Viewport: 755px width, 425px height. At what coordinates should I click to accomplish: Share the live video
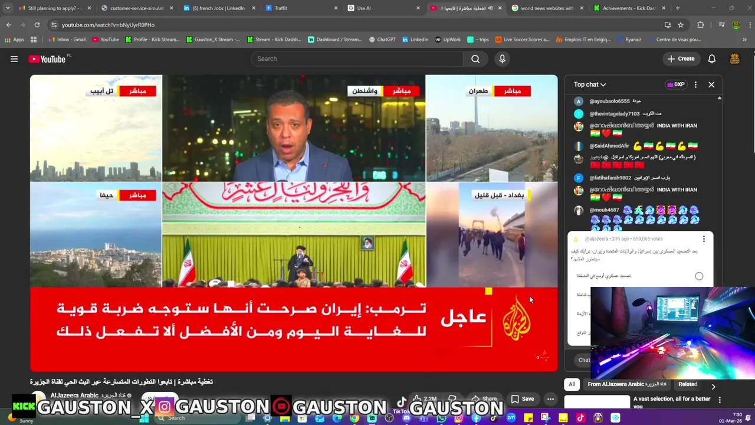click(x=484, y=399)
